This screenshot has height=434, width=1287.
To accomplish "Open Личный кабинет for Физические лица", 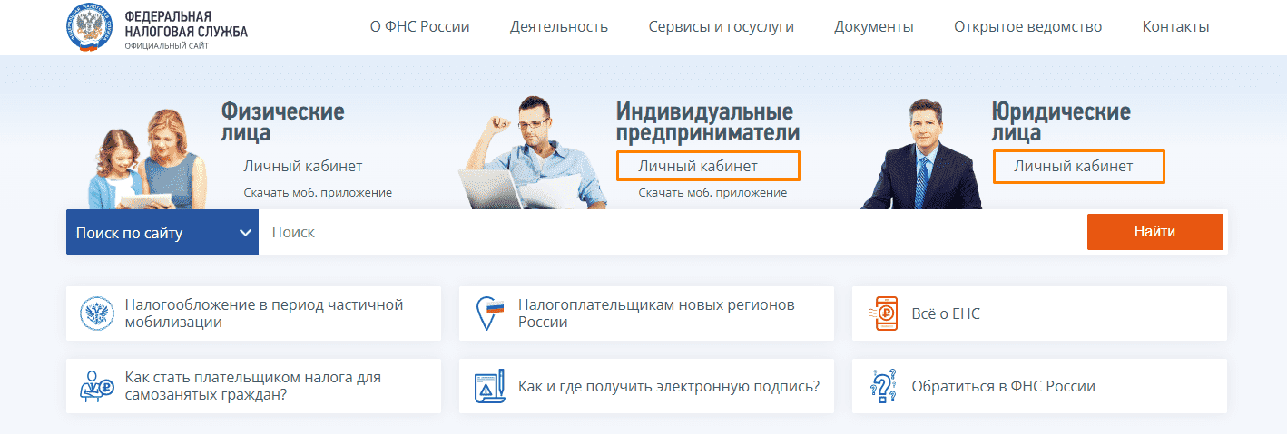I will tap(303, 166).
